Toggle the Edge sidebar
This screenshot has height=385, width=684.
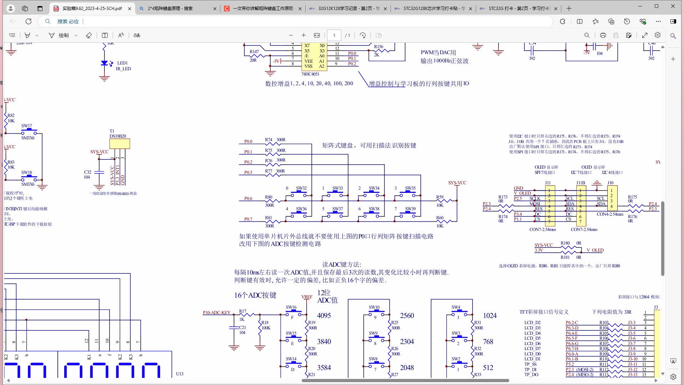click(x=673, y=21)
